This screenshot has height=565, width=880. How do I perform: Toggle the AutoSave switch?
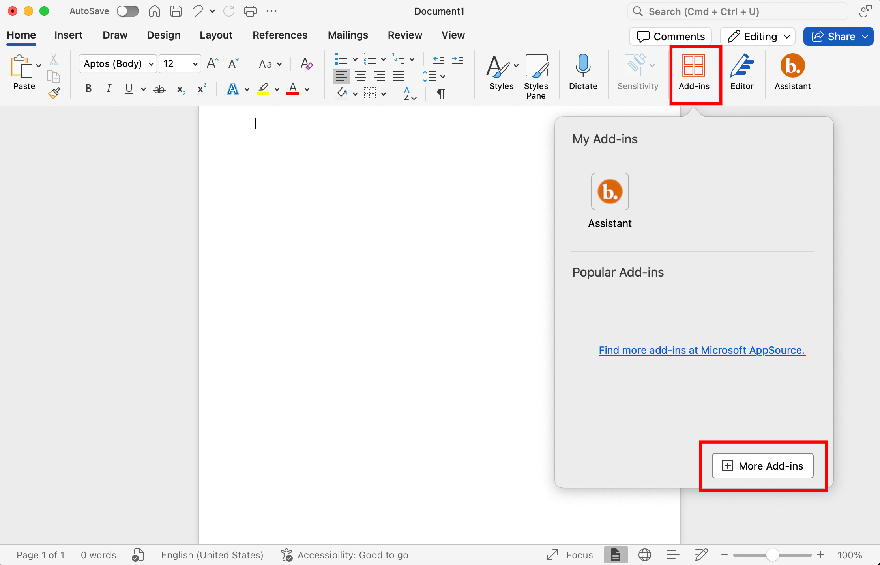coord(128,11)
